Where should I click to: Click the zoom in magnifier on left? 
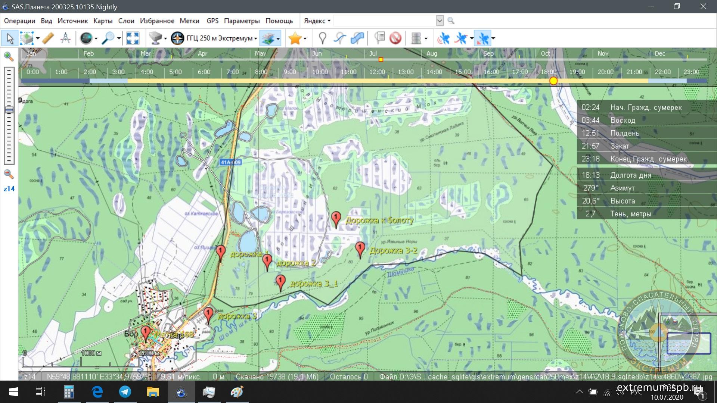point(8,57)
